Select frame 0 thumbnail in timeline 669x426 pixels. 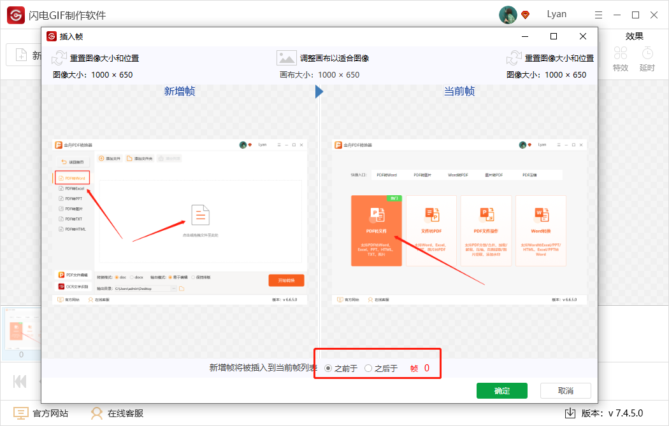pyautogui.click(x=21, y=334)
